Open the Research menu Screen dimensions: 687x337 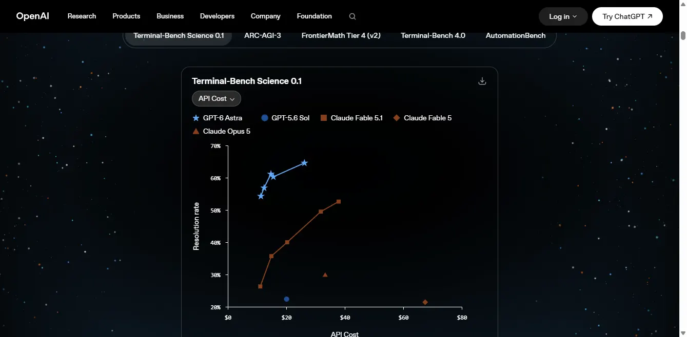(82, 16)
